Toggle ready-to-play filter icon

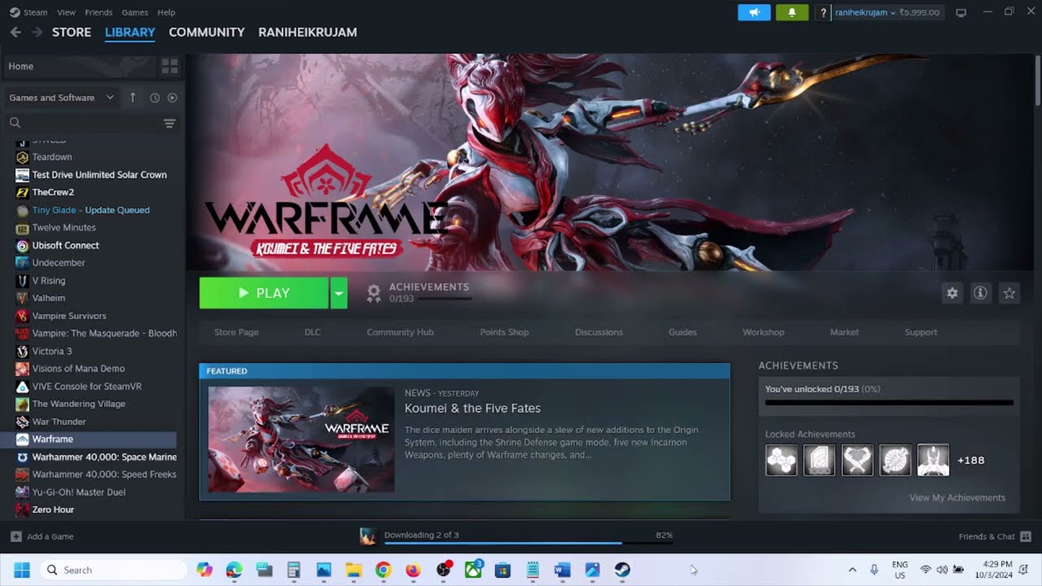tap(172, 98)
